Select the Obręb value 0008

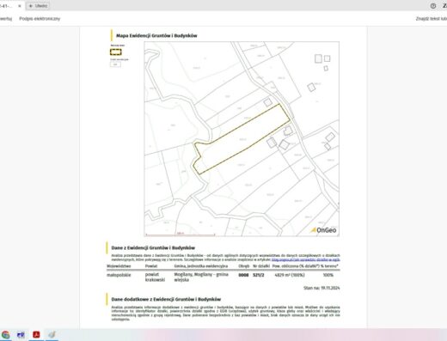pos(243,275)
